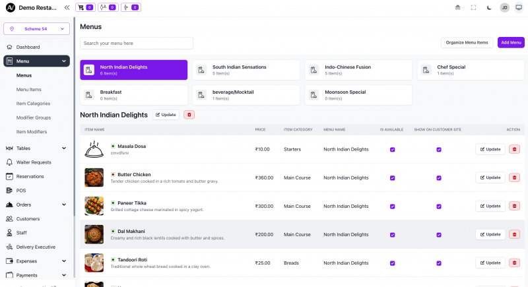Open POS in the sidebar

point(36,191)
